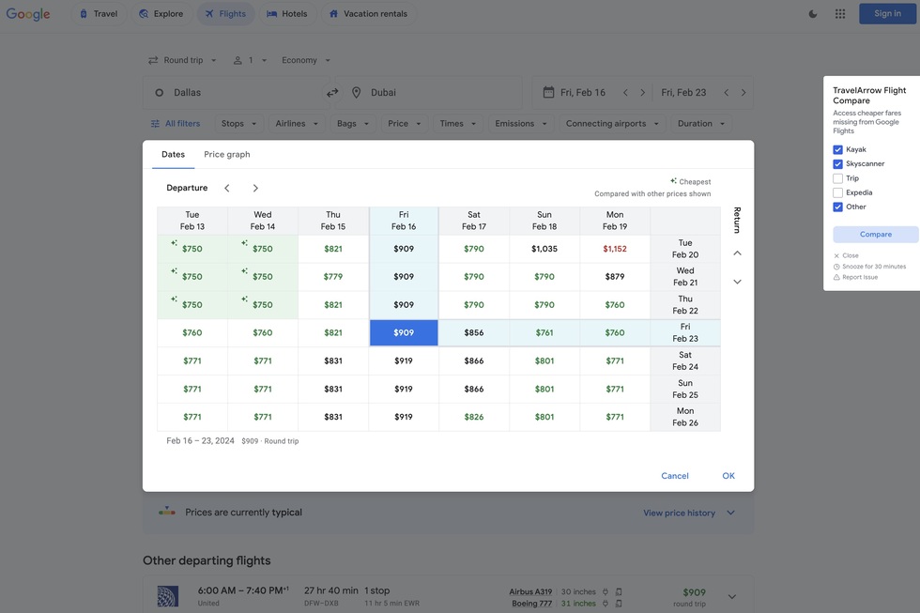Uncheck the Other checkbox

coord(837,207)
